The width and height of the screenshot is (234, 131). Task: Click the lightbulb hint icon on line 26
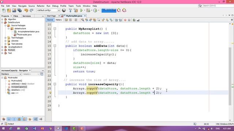[x=50, y=93]
